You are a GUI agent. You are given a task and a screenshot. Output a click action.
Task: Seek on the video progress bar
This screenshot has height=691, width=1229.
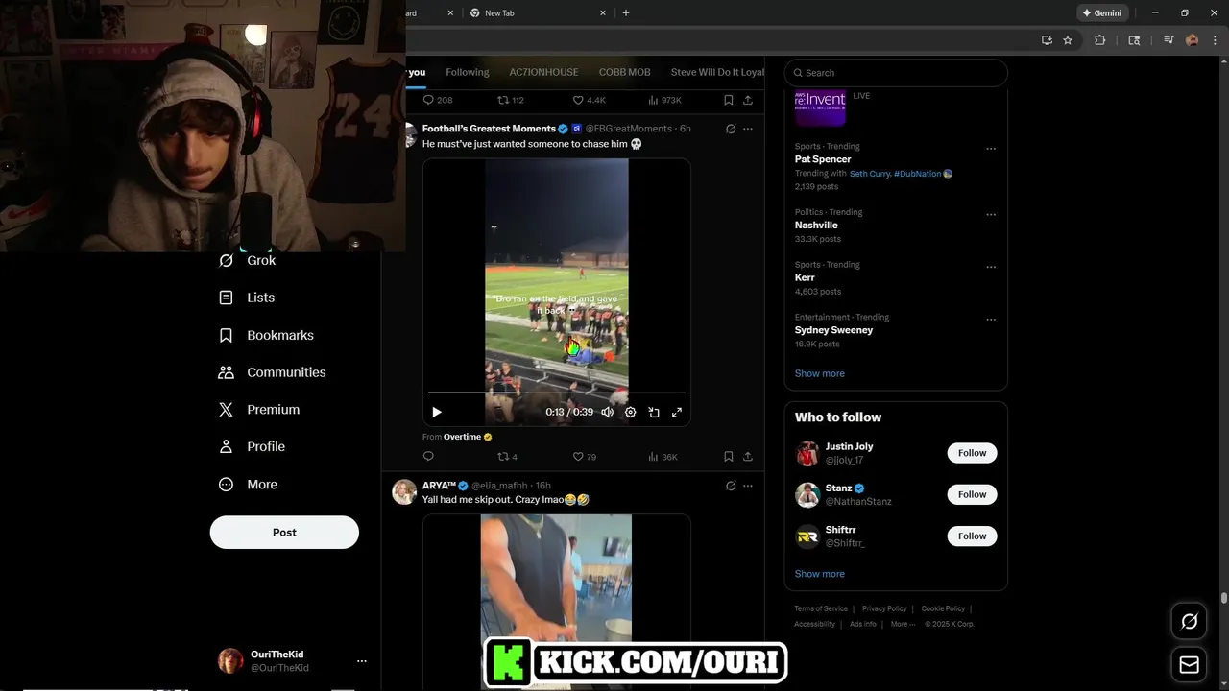(557, 393)
